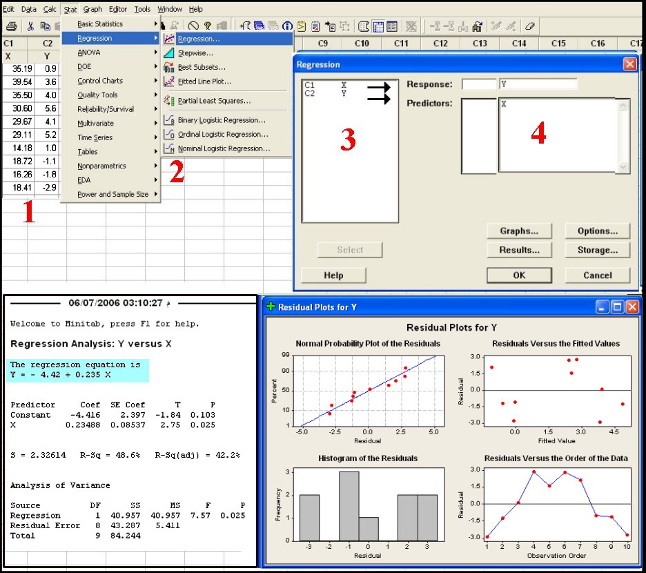Expand the Time Series submenu

tap(111, 137)
